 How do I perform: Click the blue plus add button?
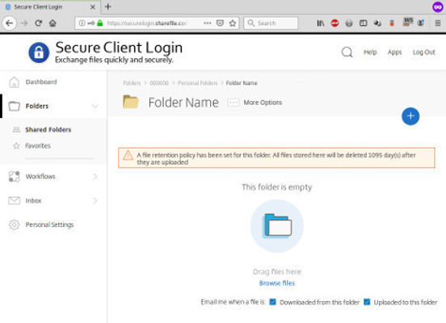410,116
